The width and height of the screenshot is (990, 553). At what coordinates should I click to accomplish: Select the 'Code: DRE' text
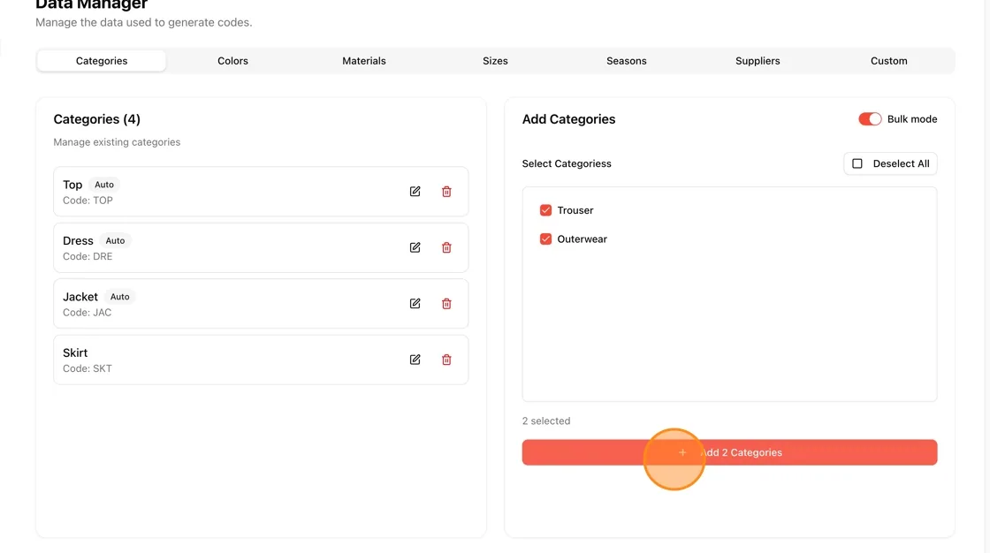[x=88, y=257]
